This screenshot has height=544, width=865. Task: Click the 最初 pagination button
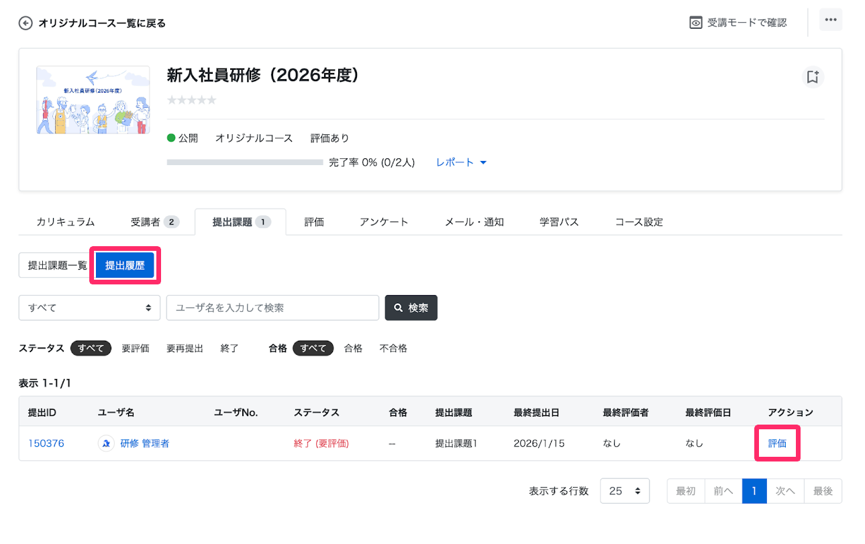pyautogui.click(x=686, y=491)
